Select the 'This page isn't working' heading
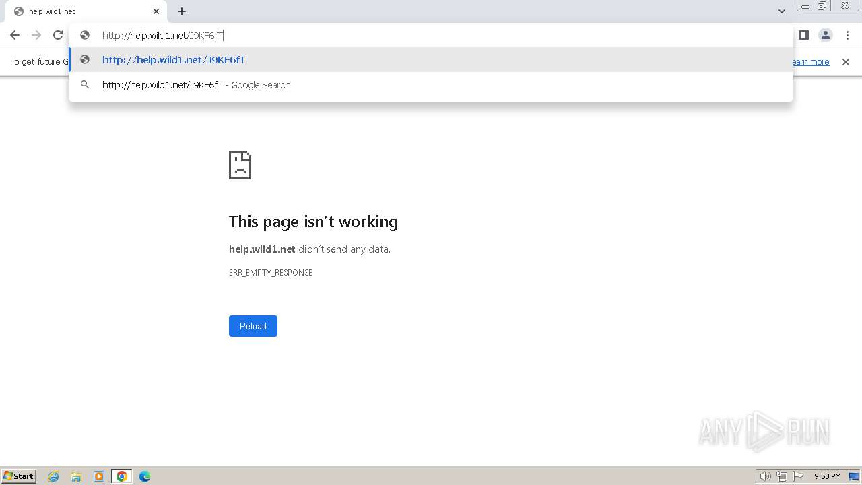 pos(313,222)
